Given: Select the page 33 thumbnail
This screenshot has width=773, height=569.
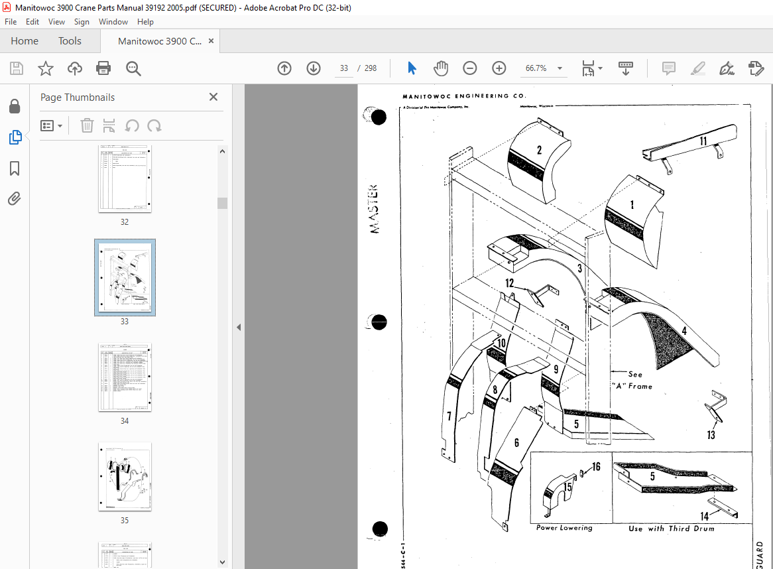Looking at the screenshot, I should pos(125,277).
